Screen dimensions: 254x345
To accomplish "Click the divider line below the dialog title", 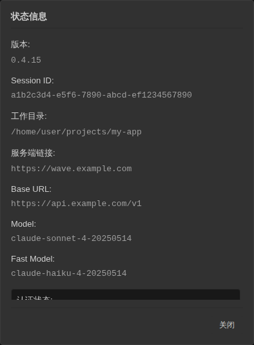I will 127,28.
